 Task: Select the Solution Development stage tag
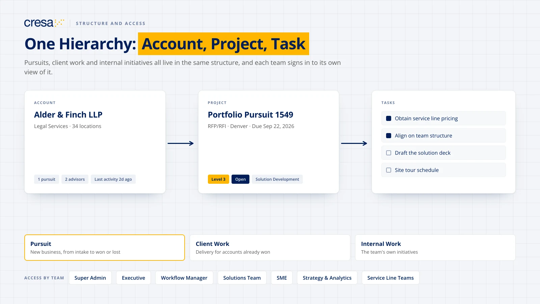(x=277, y=179)
